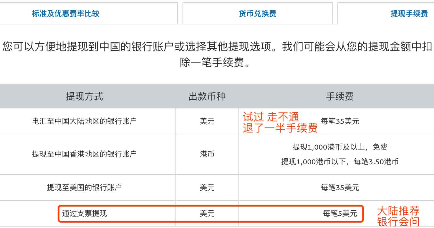Click the intro paragraph about 提现到中国的银行账户

(x=217, y=54)
